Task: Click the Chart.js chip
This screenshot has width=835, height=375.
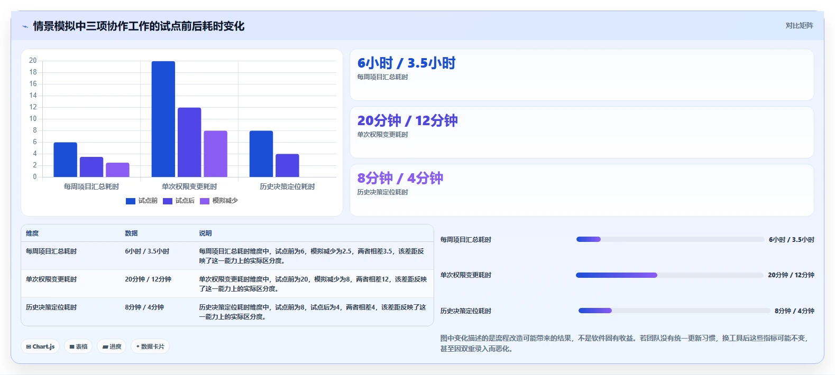Action: (40, 346)
